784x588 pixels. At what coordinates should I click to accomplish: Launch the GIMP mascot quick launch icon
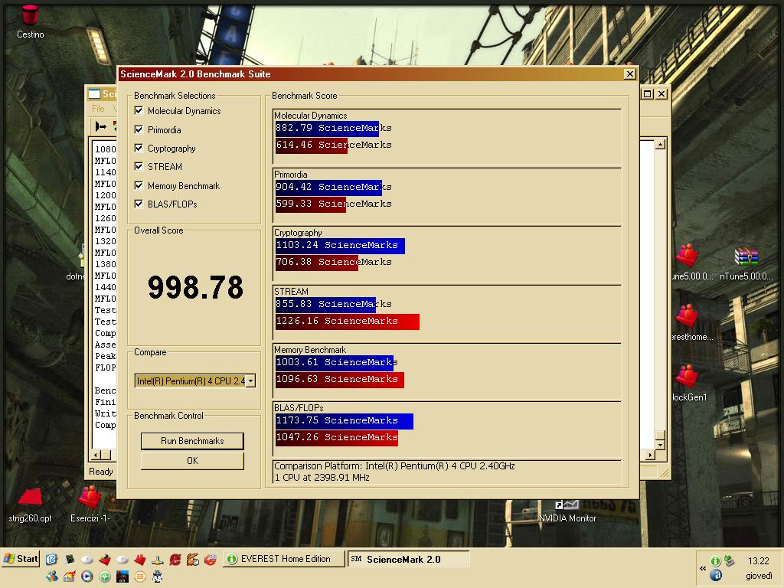pyautogui.click(x=193, y=559)
